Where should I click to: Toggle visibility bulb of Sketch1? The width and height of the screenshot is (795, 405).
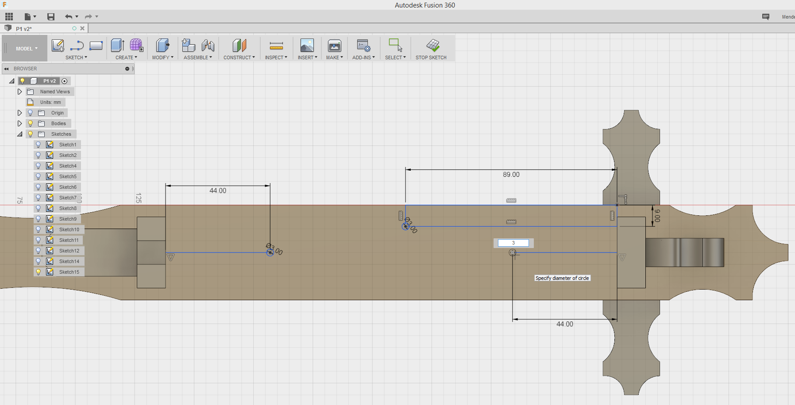[x=39, y=145]
